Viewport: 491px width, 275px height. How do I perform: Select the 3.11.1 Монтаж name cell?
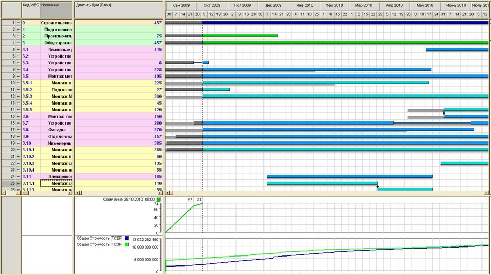click(56, 183)
